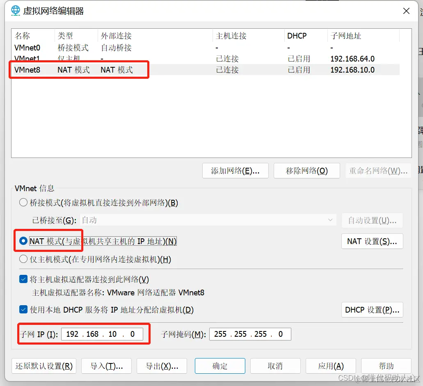
Task: Open NAT 设置(S)... dialog
Action: [372, 241]
